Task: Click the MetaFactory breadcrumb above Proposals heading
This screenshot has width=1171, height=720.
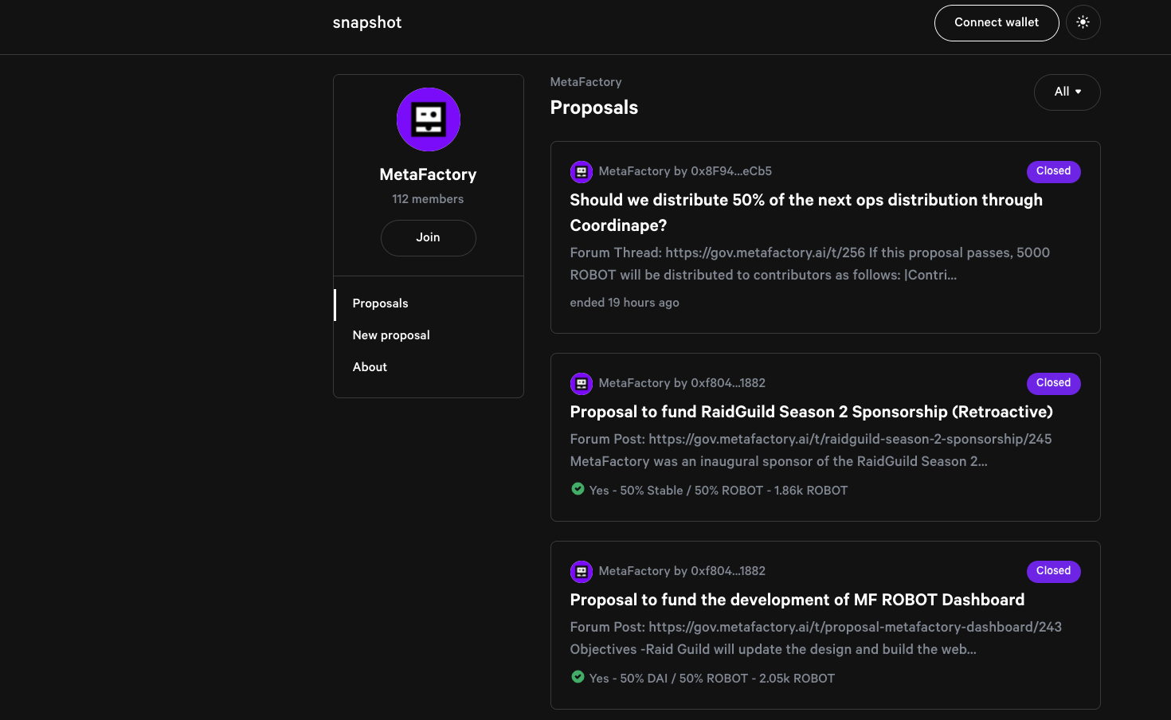Action: (x=585, y=82)
